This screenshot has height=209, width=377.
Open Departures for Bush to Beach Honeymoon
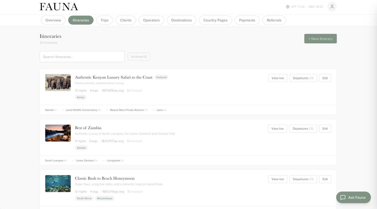303,179
